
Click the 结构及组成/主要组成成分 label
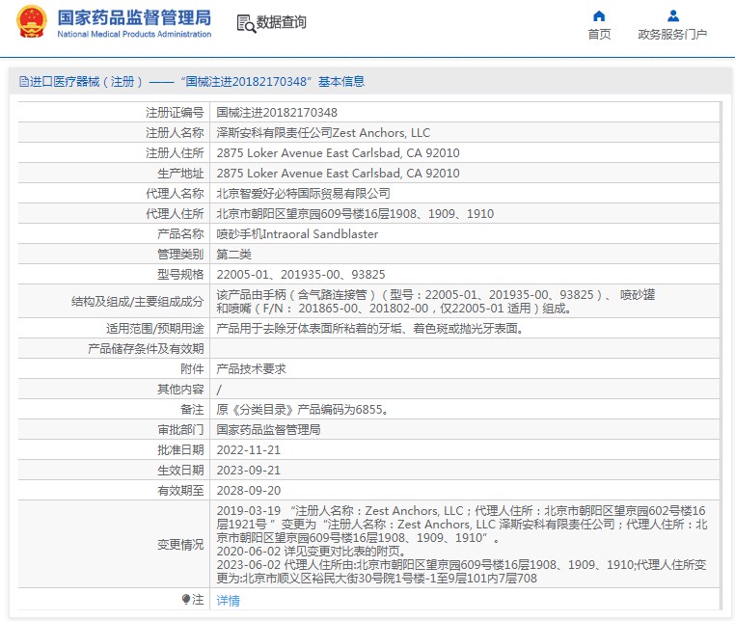[x=137, y=302]
